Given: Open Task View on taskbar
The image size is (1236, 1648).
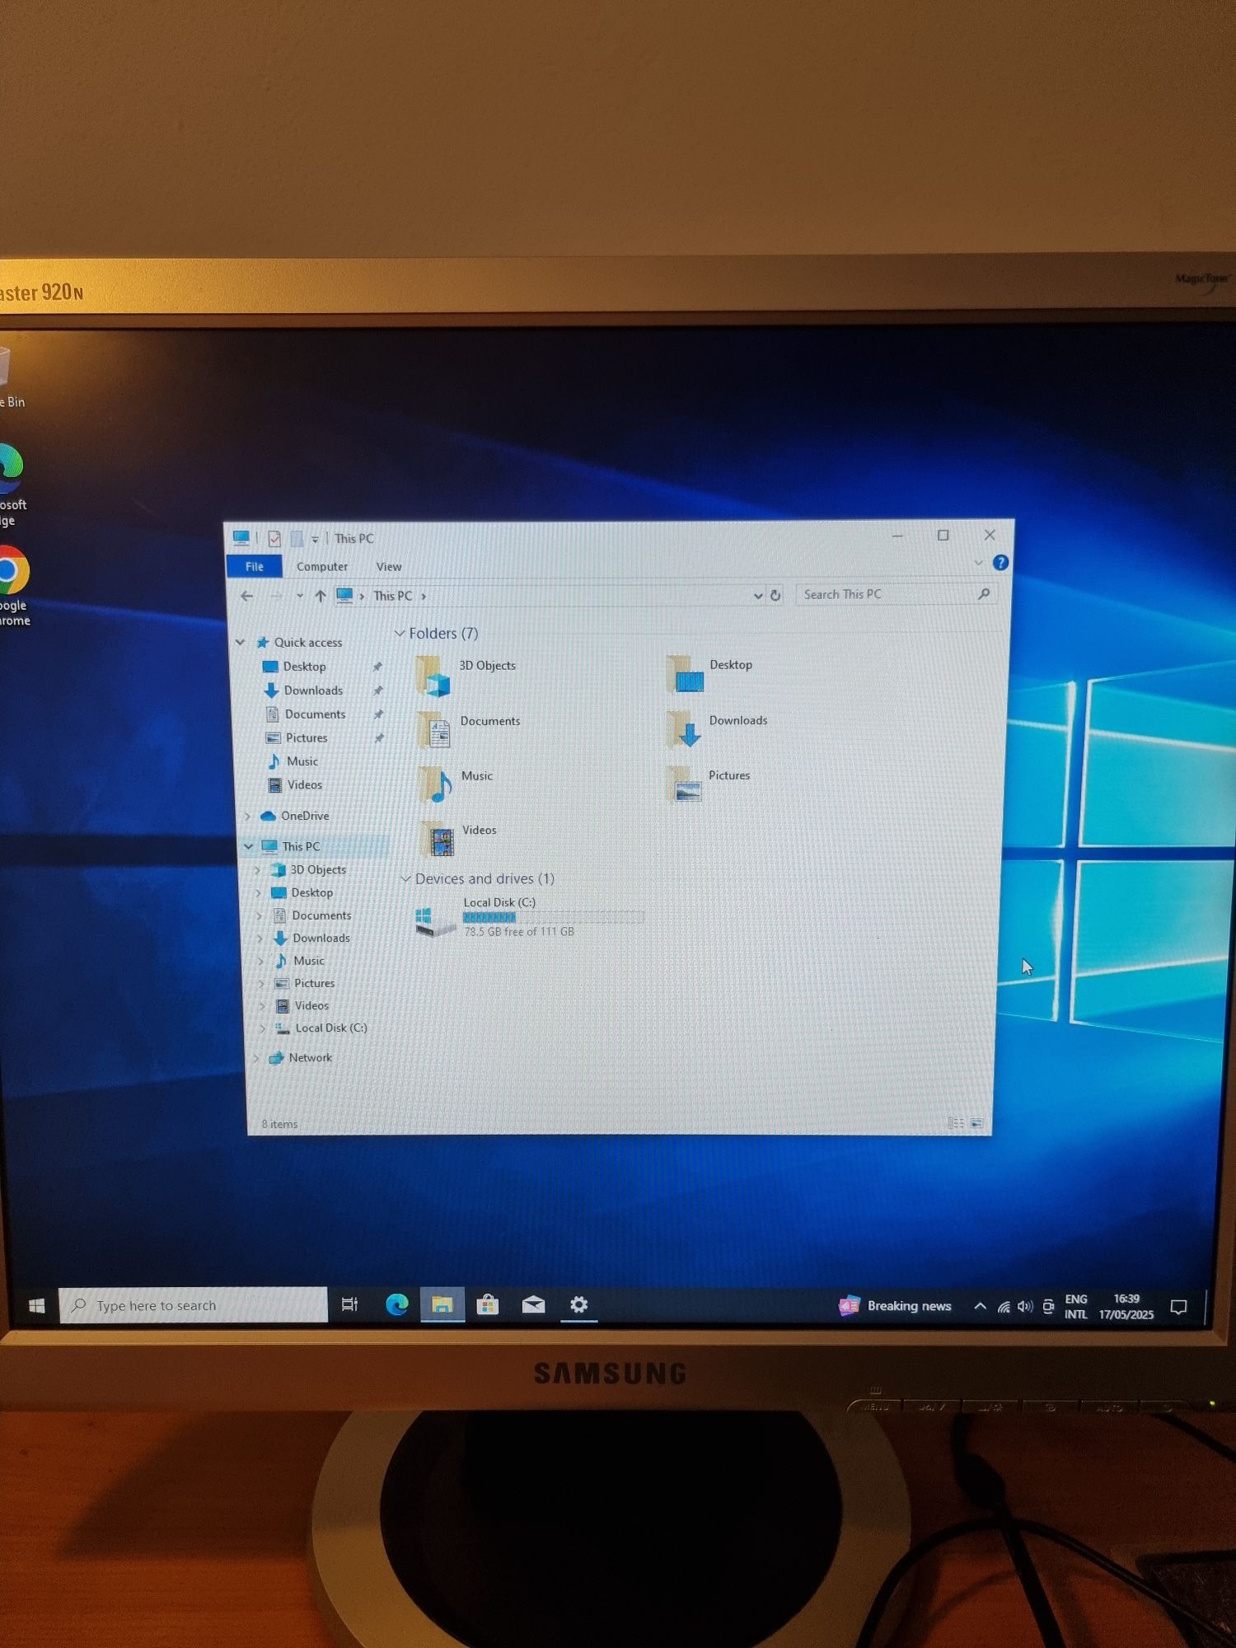Looking at the screenshot, I should pyautogui.click(x=349, y=1304).
